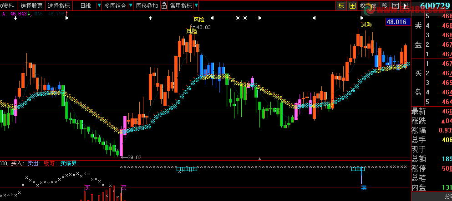Image resolution: width=452 pixels, height=201 pixels.
Task: Click the 内盘 inner volume row
Action: 432,187
